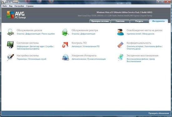Click the Освобождение места на дисках heading
172x117 pixels.
click(144, 30)
